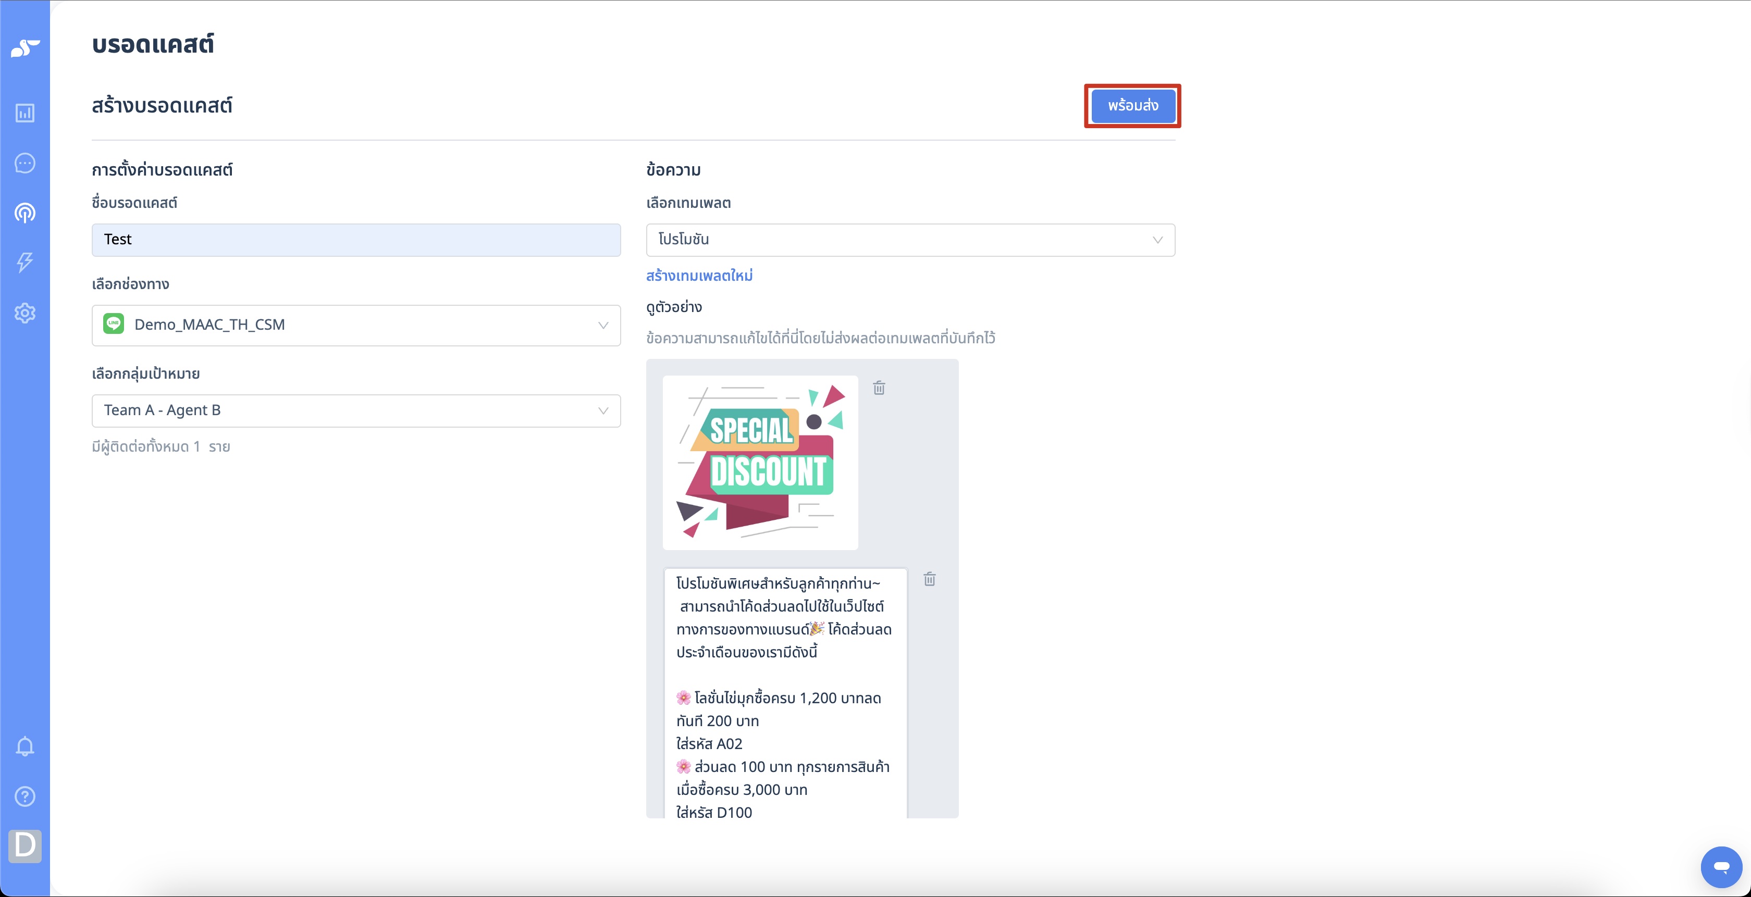Click the ดูตัวอย่าง label
Image resolution: width=1751 pixels, height=897 pixels.
pos(674,307)
